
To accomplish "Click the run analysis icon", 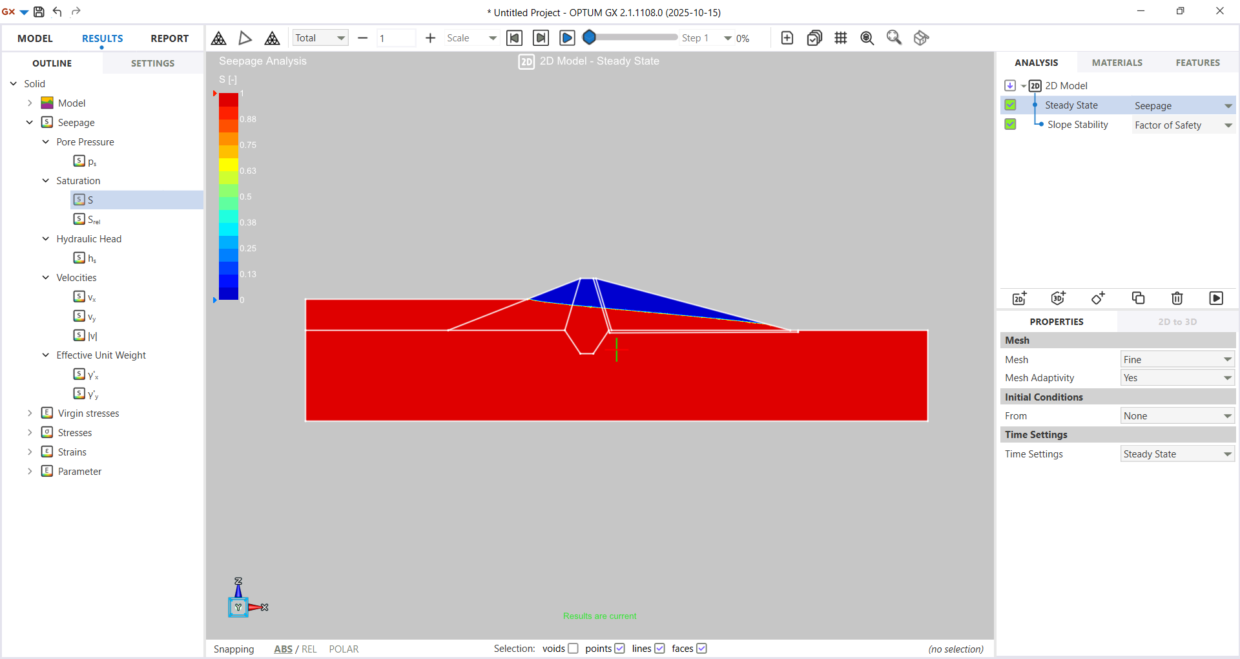I will (1215, 298).
